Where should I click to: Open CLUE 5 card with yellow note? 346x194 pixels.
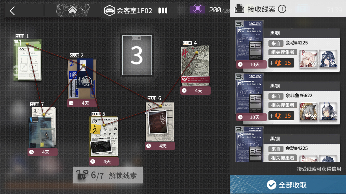104,137
